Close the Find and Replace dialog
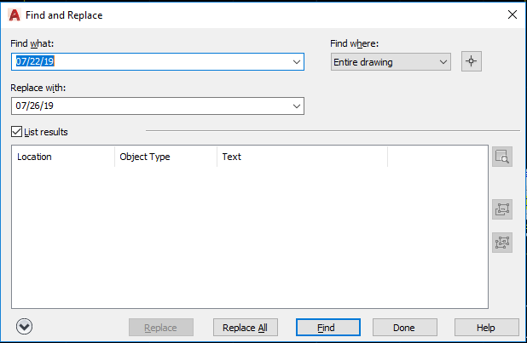 (x=512, y=14)
